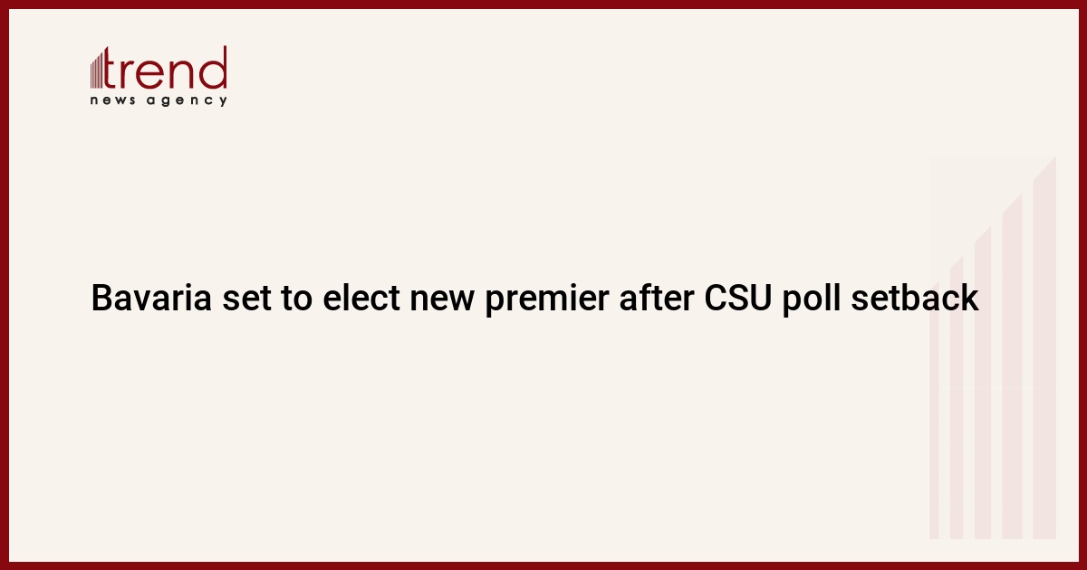This screenshot has height=570, width=1087.
Task: Click the tallest bar of the watermark
Action: [1044, 348]
